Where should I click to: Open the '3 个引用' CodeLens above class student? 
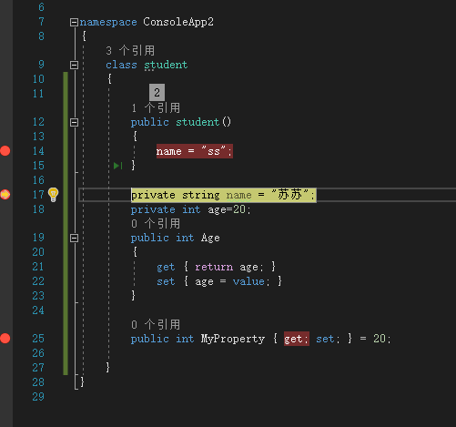pos(130,50)
